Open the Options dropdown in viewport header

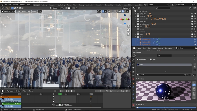(x=126, y=8)
